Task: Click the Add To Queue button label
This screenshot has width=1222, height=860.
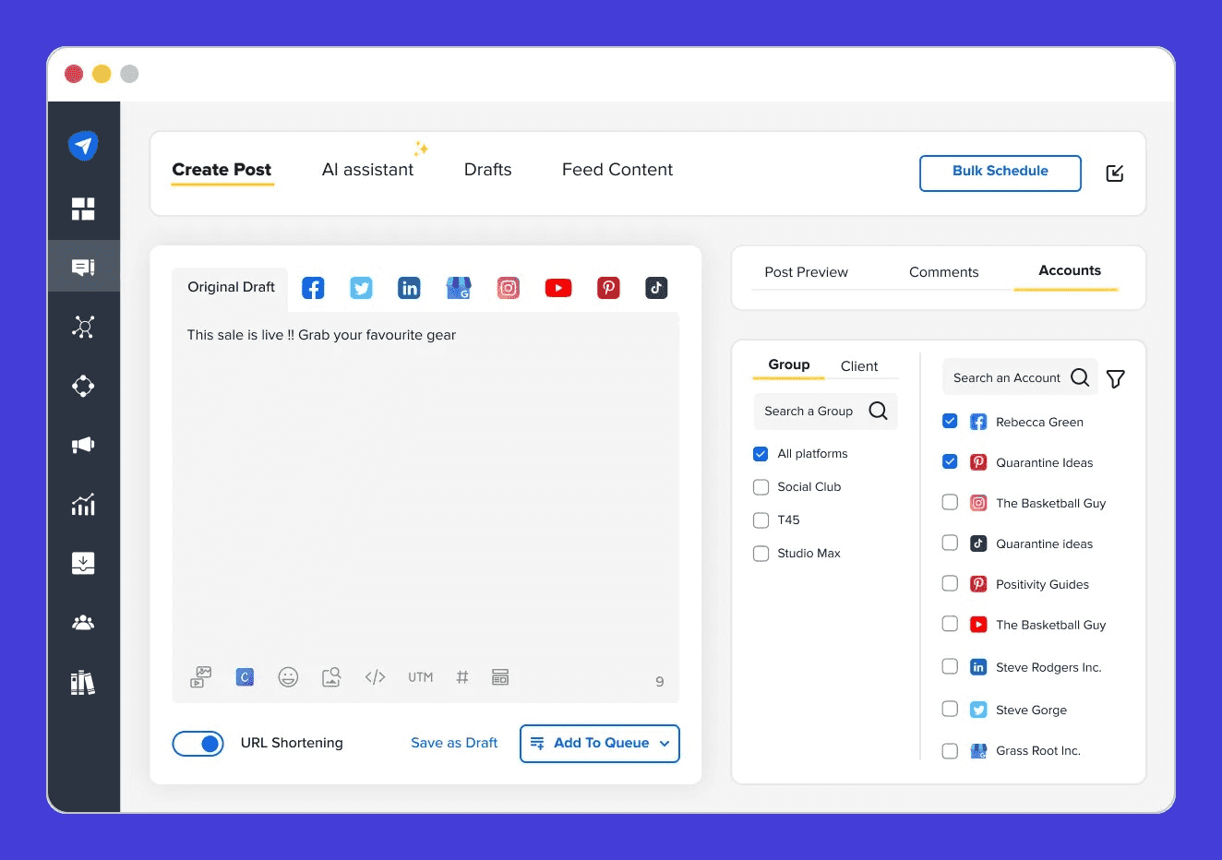Action: tap(602, 743)
